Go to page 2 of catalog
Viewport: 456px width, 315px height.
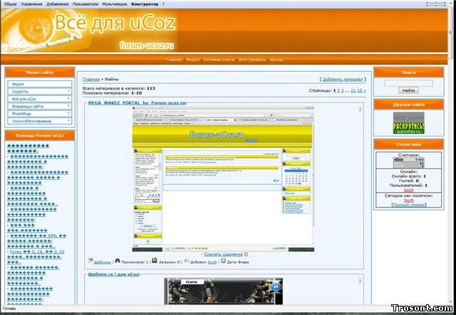[338, 90]
